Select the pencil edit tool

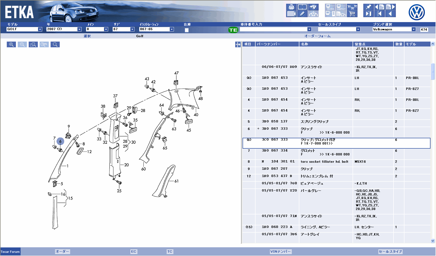tap(302, 14)
